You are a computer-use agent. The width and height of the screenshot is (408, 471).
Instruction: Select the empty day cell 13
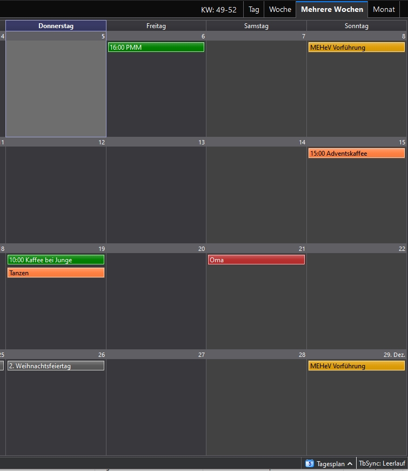(156, 190)
